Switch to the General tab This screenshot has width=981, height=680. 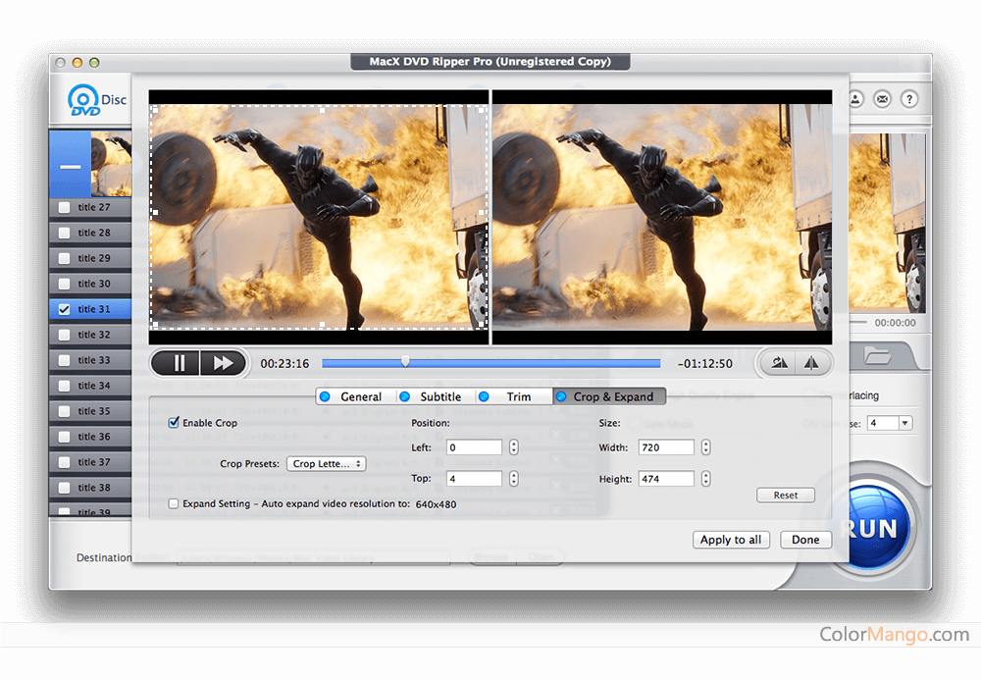(x=355, y=396)
